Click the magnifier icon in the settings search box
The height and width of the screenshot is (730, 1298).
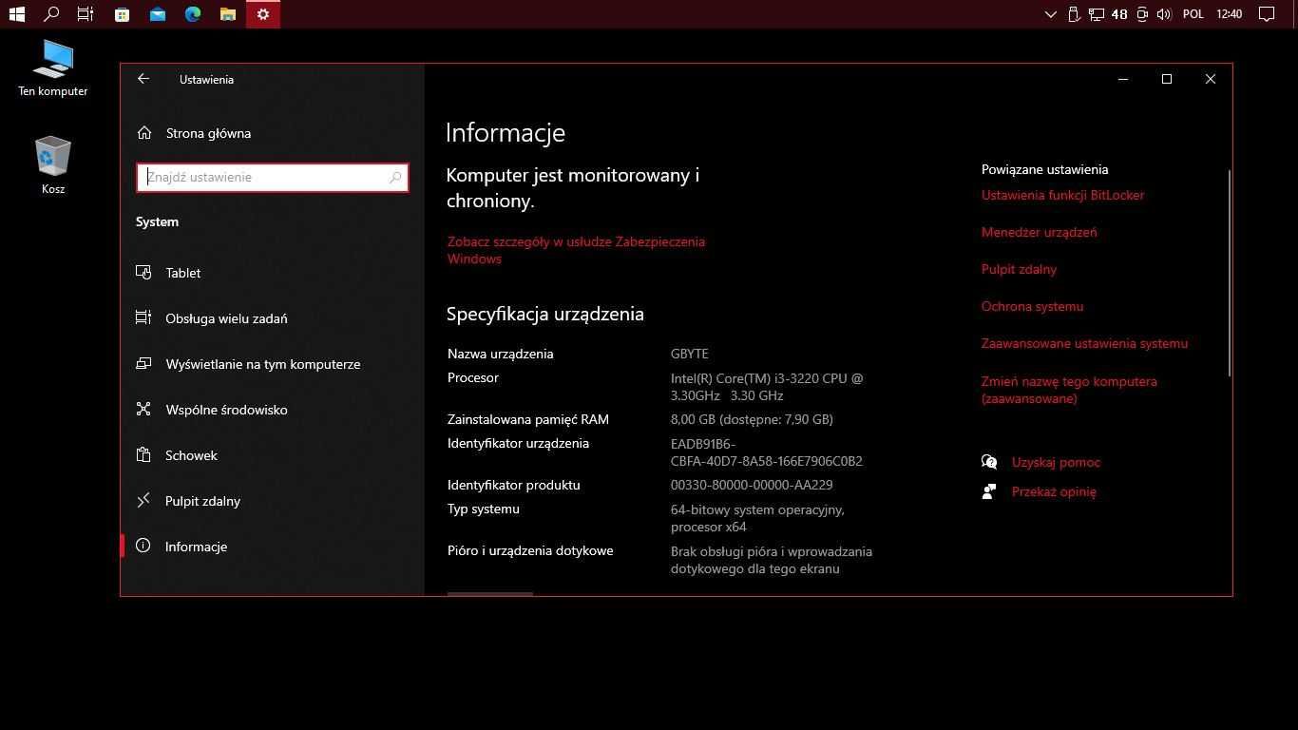click(395, 178)
